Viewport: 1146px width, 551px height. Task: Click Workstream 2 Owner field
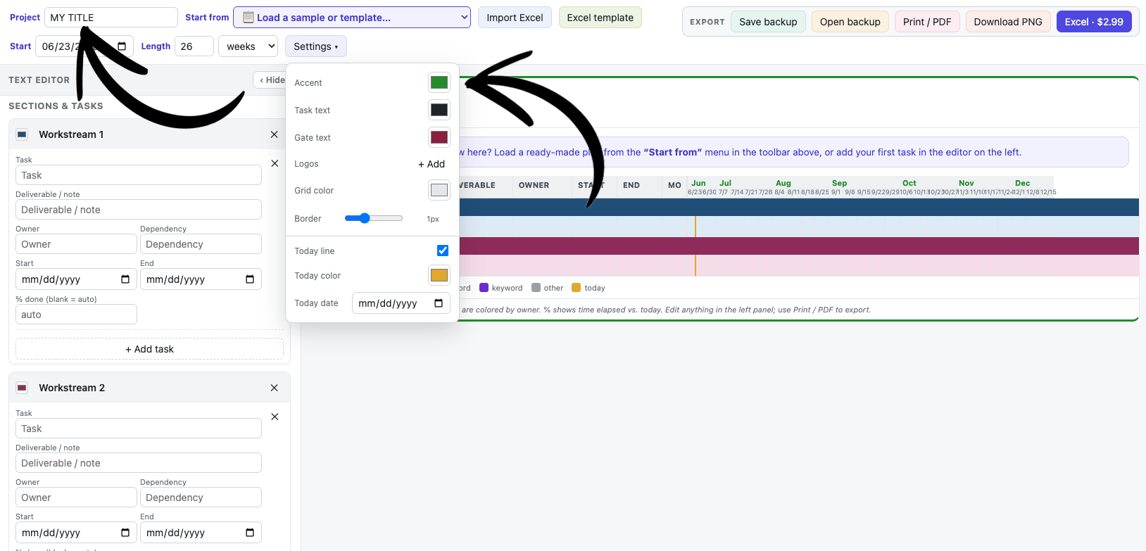point(76,498)
